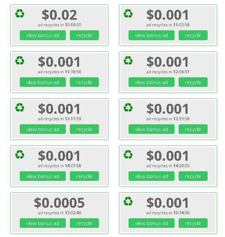This screenshot has height=237, width=225.
Task: View bonus ad recycling in 12:53:58
Action: (x=151, y=129)
